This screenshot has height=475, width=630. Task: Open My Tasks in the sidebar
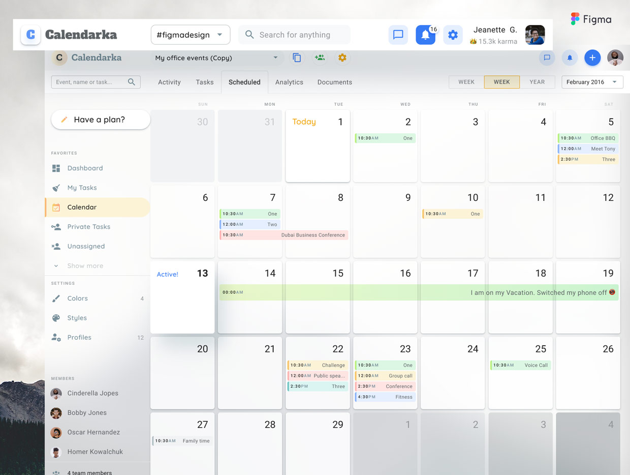pos(98,188)
